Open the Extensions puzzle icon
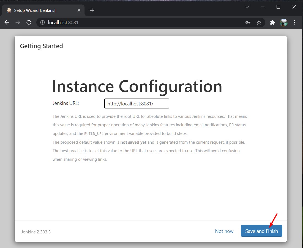The height and width of the screenshot is (248, 303). coord(272,23)
